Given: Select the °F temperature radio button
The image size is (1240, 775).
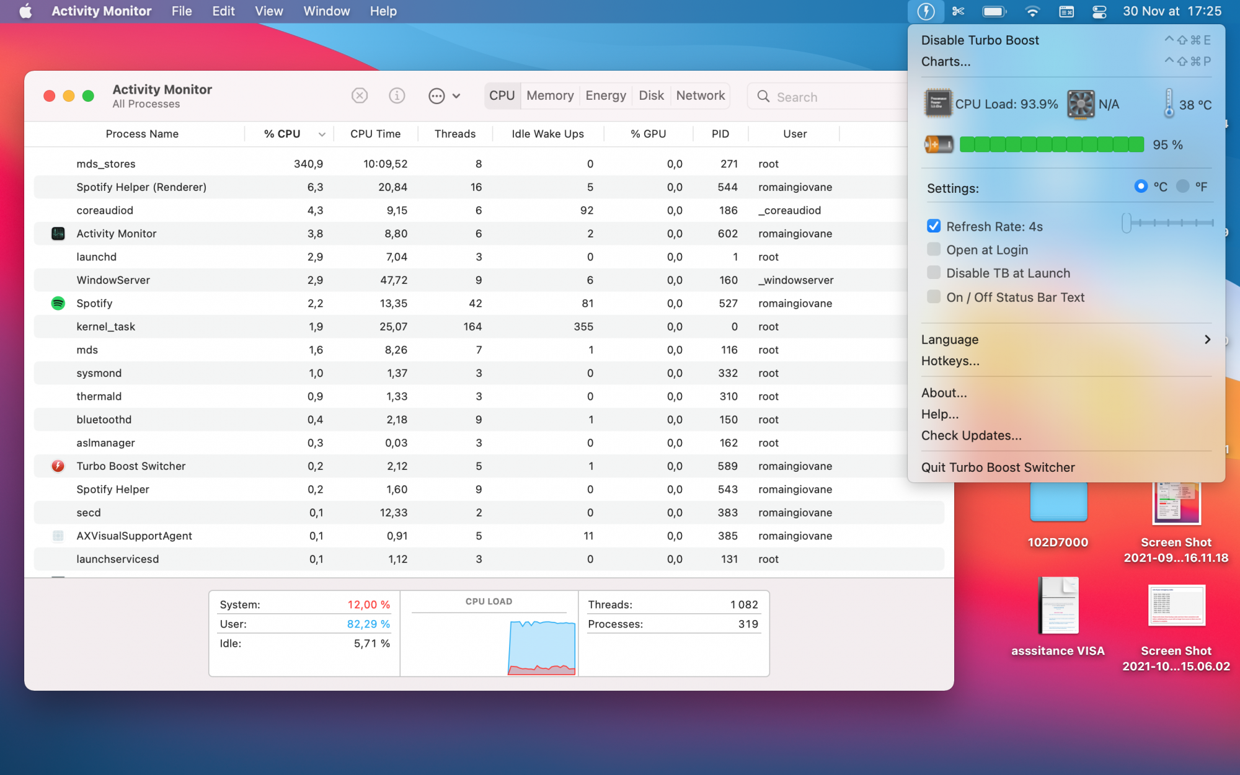Looking at the screenshot, I should pyautogui.click(x=1182, y=187).
